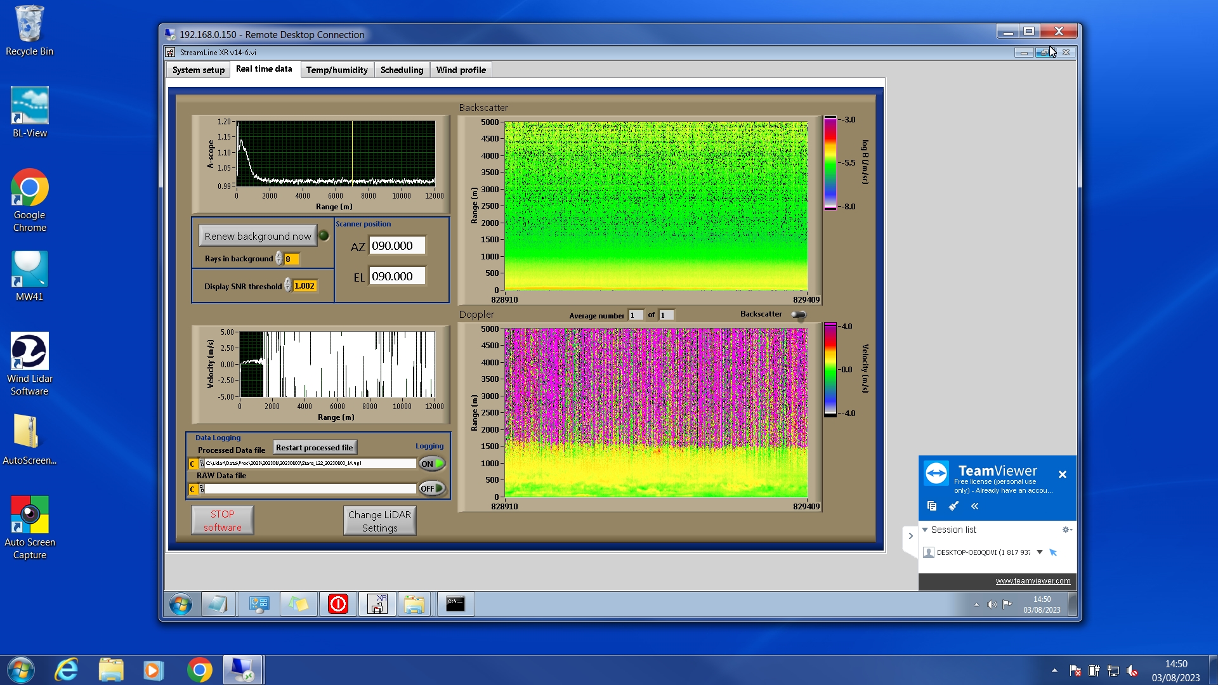
Task: Toggle Processed Data file logging ON switch
Action: [x=431, y=464]
